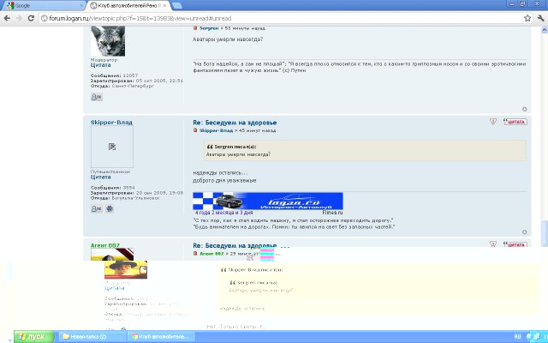Switch to Новая папка (2) taskbar window
This screenshot has height=343, width=548.
pyautogui.click(x=92, y=337)
